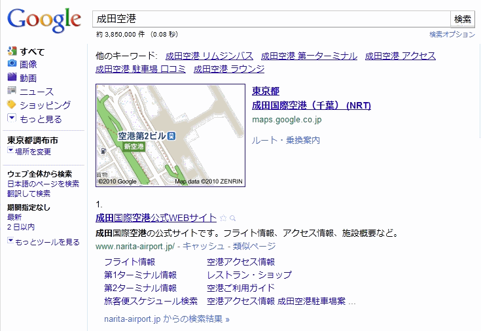Star the 成田国際空港公式WEBサイト result
Screen dimensions: 481x331
click(223, 218)
